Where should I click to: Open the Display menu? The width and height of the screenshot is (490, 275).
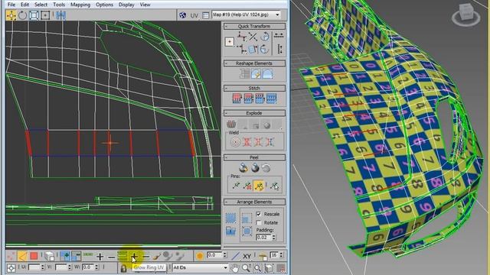coord(126,5)
